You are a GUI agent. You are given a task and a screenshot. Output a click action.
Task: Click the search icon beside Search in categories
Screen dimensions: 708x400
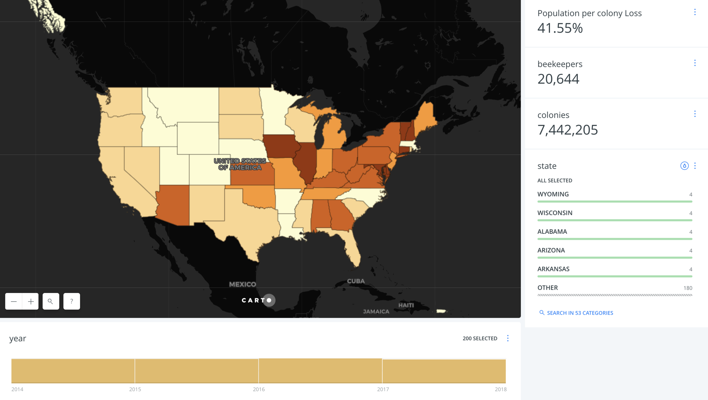542,313
